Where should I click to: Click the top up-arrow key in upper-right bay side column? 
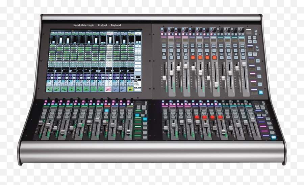[x=256, y=31]
